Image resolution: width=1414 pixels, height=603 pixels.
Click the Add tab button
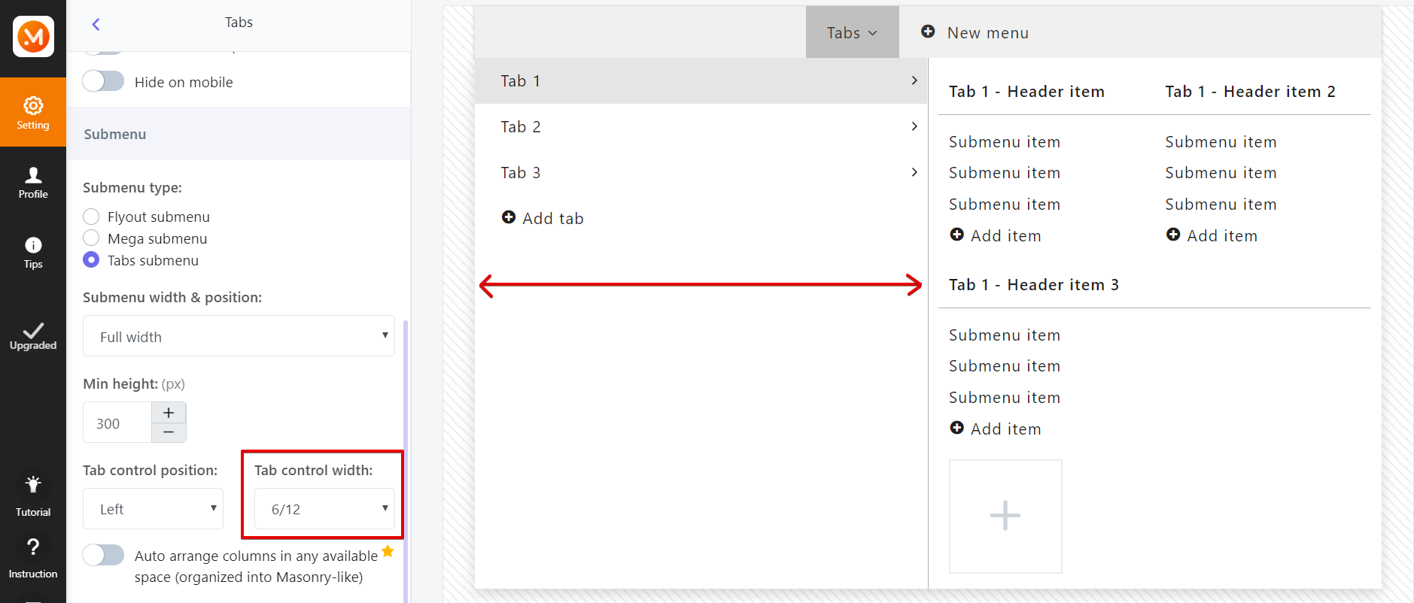pos(543,218)
